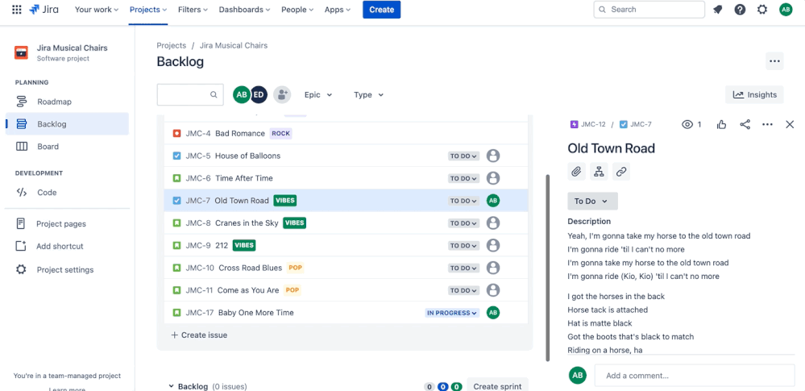This screenshot has height=391, width=805.
Task: Open the Apps menu
Action: tap(338, 9)
